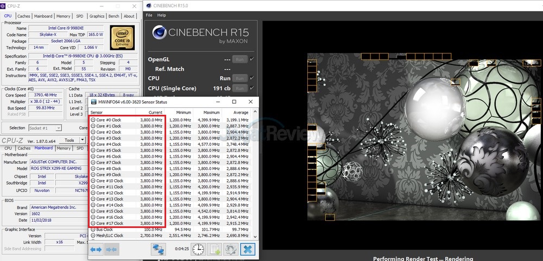This screenshot has width=543, height=261.
Task: Select CPU tab in lower CPU-Z window
Action: [8, 148]
